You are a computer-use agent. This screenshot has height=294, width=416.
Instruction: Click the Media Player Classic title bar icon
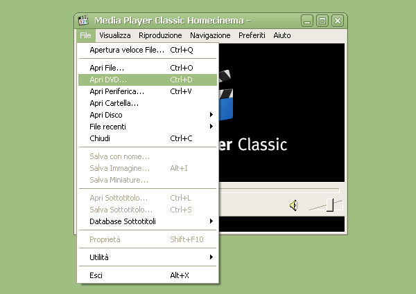[84, 20]
